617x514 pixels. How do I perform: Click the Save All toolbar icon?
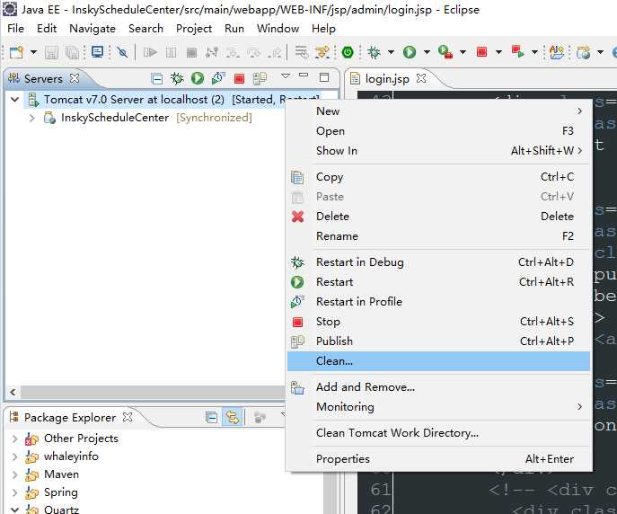(x=72, y=52)
